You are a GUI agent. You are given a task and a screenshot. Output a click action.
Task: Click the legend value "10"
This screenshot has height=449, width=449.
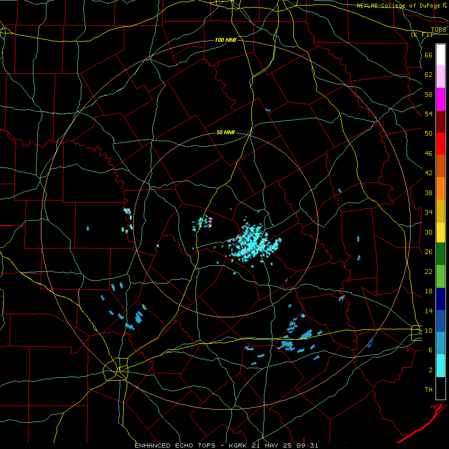[x=429, y=331]
